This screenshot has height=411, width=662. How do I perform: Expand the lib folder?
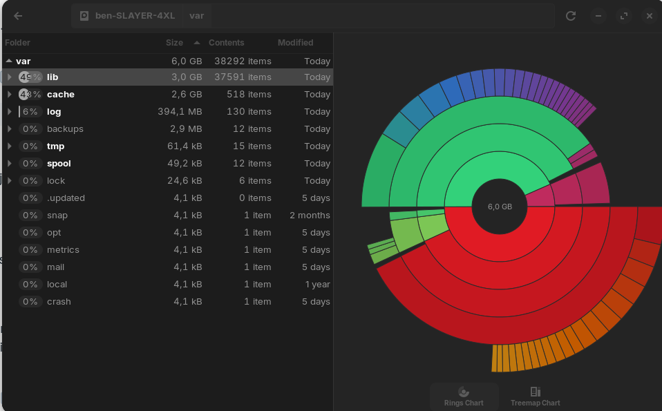10,77
